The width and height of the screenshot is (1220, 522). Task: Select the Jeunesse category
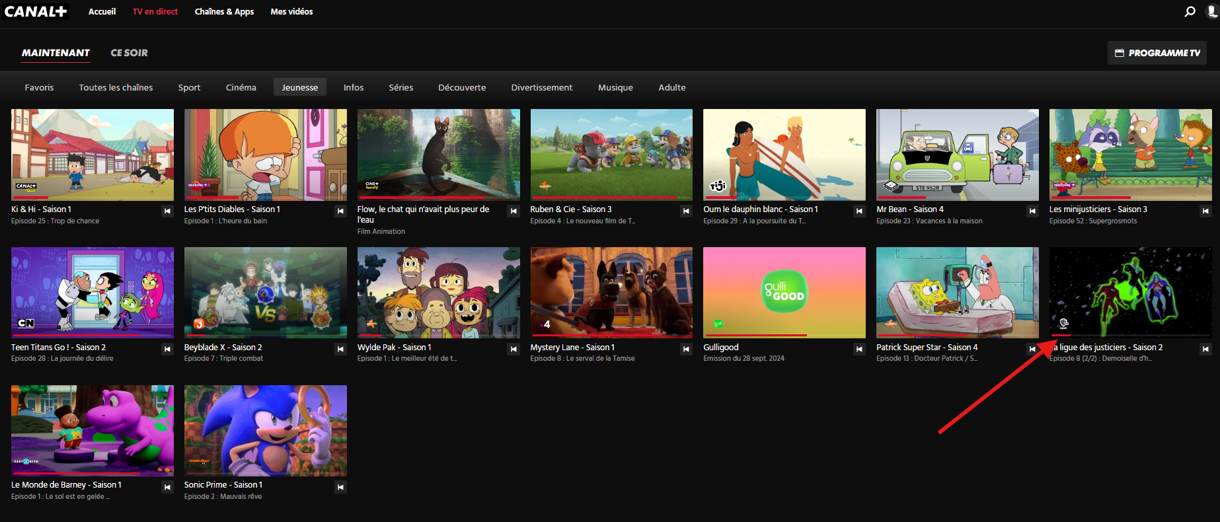click(300, 87)
